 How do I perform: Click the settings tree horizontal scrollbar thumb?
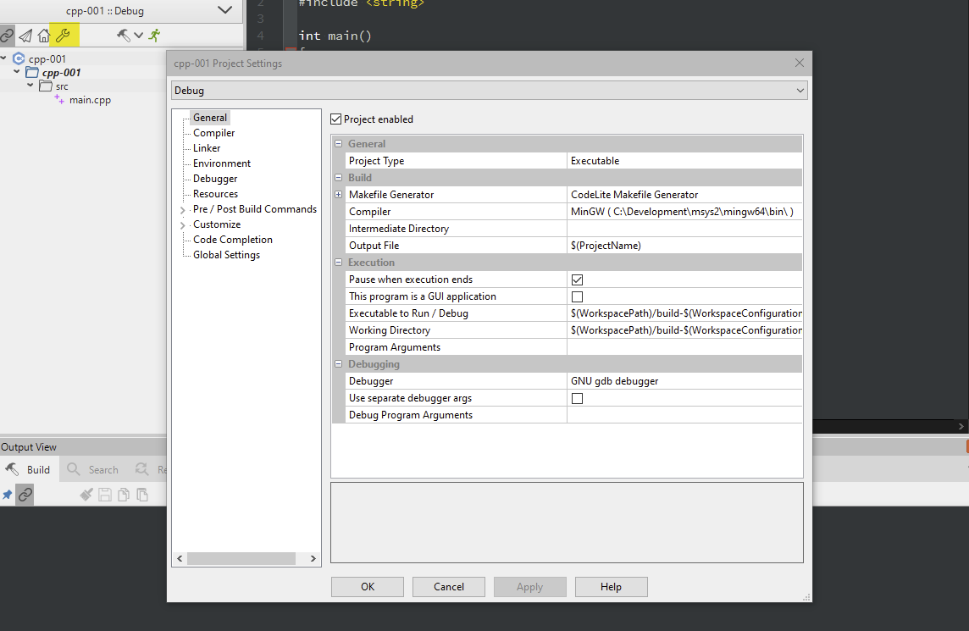pos(241,559)
